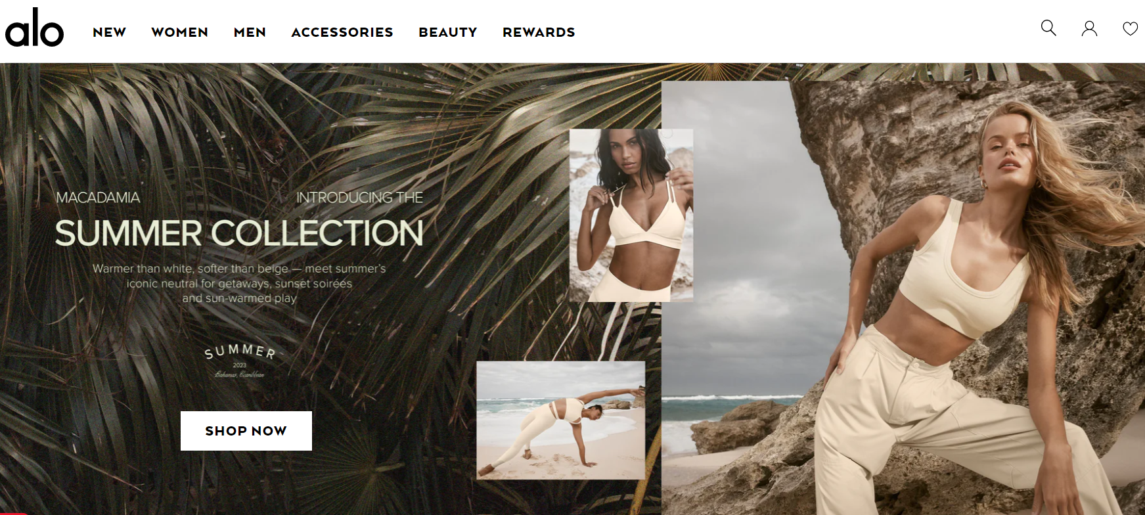Click the MACADAMIA label text
The height and width of the screenshot is (515, 1145).
coord(98,198)
